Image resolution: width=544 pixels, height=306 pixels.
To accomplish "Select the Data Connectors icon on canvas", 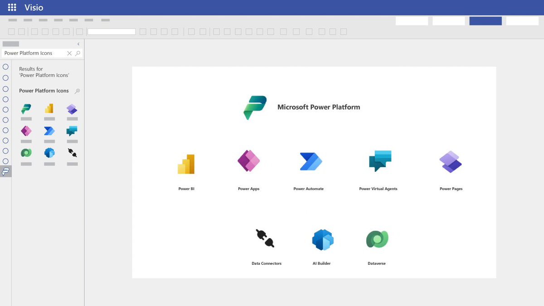I will [x=265, y=238].
